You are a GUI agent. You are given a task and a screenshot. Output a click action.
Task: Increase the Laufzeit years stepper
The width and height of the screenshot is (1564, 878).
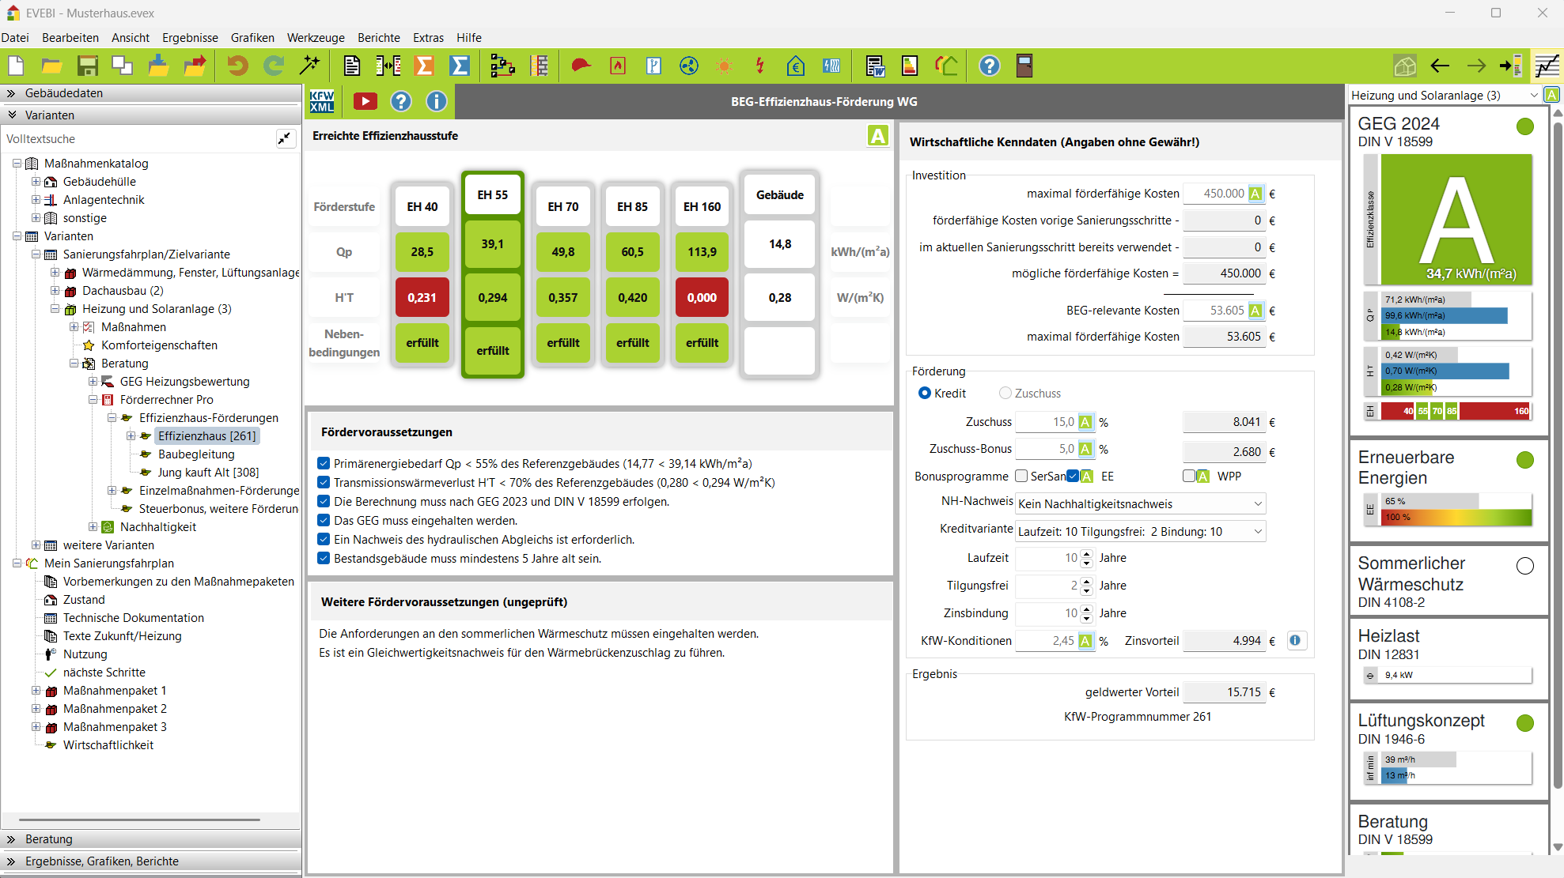coord(1087,554)
